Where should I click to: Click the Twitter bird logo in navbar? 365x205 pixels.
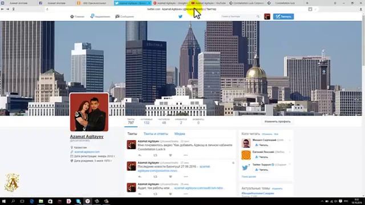point(180,17)
